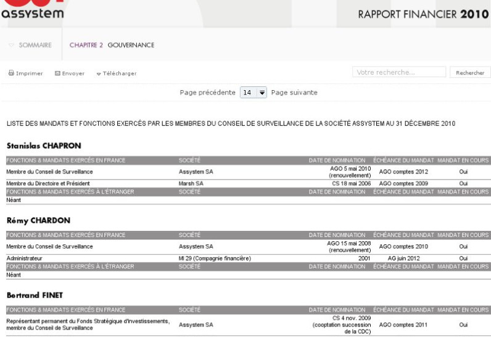Click the 'AGO comptes 2010' cell
The height and width of the screenshot is (337, 491).
tap(403, 246)
